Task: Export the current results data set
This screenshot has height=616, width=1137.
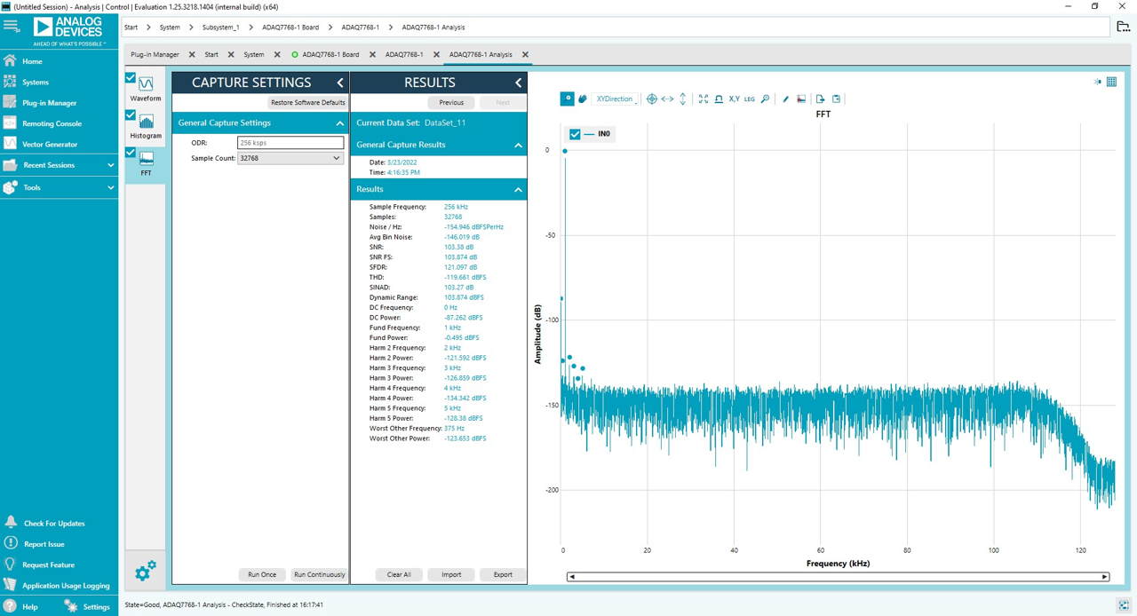Action: point(502,574)
